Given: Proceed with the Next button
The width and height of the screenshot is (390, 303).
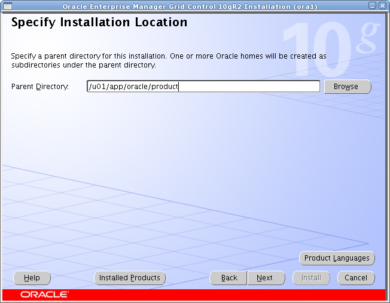Looking at the screenshot, I should pos(266,278).
